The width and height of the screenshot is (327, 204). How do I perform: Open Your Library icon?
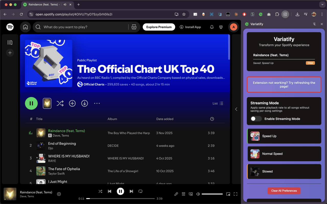coord(10,42)
